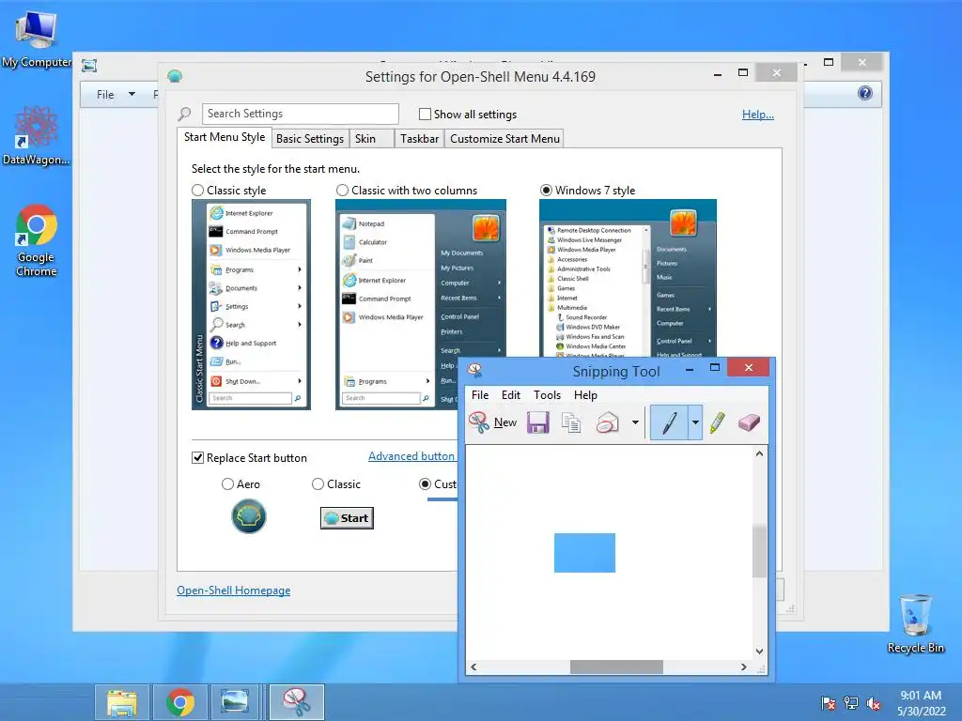Click the Classic style preview image
This screenshot has height=721, width=962.
251,304
